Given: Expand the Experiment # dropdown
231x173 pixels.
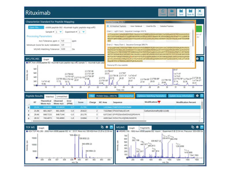Looking at the screenshot, I should [82, 32].
